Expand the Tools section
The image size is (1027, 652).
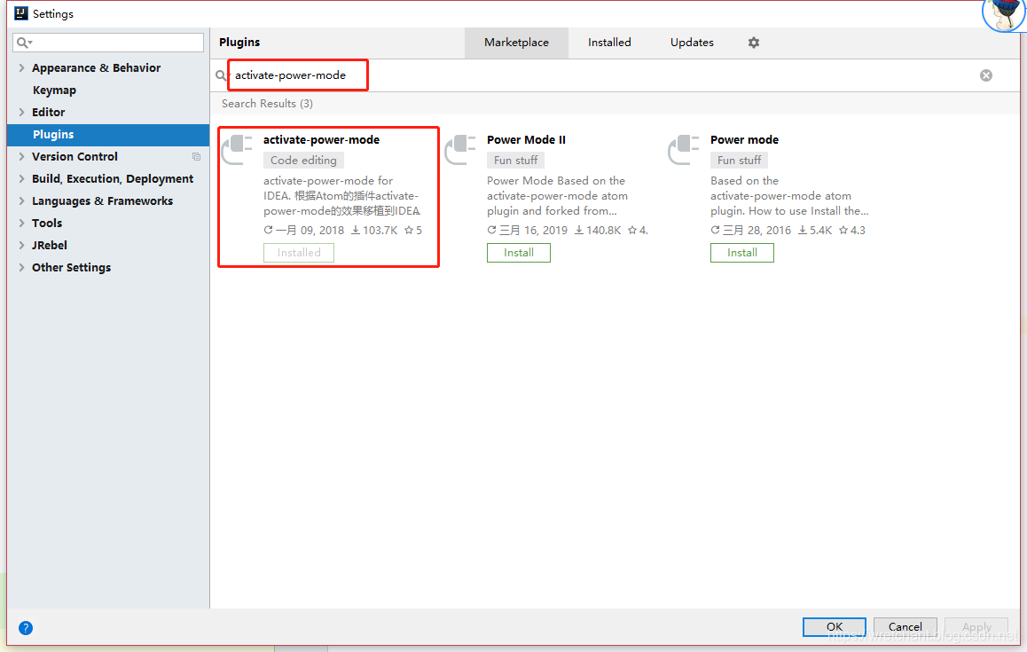pos(21,223)
